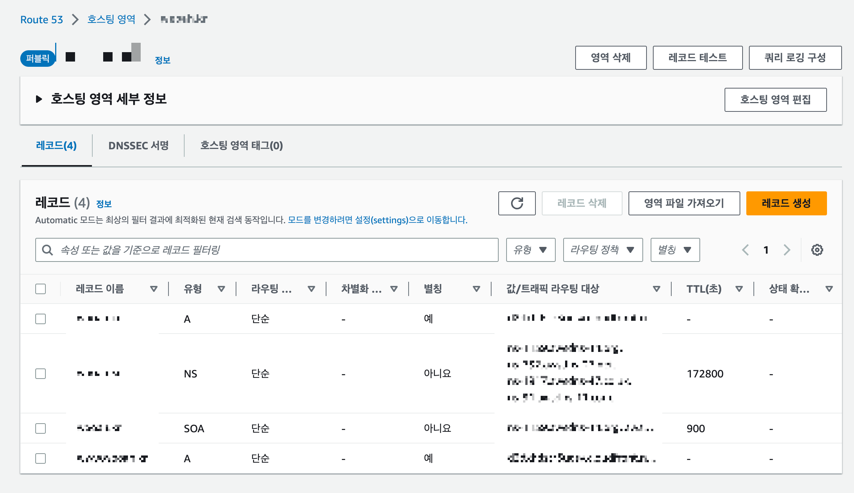Go to previous page arrow
854x493 pixels.
746,250
